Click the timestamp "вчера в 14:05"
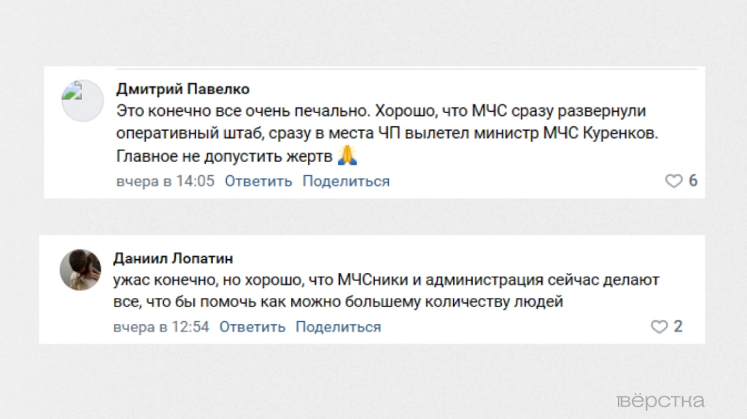 [x=166, y=181]
